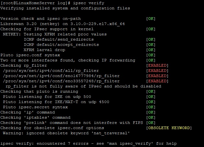Image resolution: width=204 pixels, height=147 pixels.
Task: Click the root@LinuxHomeServer shell prompt
Action: pyautogui.click(x=35, y=3)
